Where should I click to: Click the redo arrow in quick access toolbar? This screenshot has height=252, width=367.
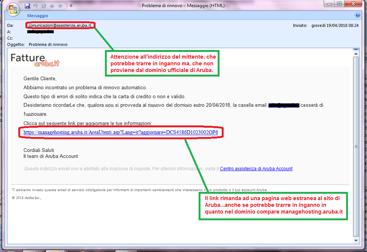[44, 6]
